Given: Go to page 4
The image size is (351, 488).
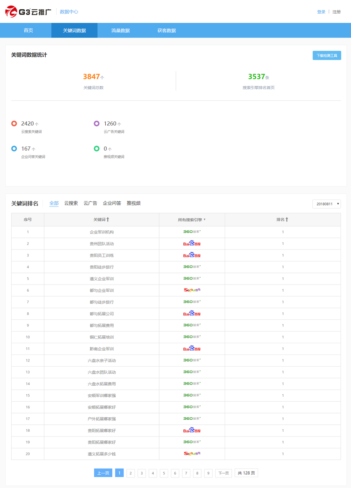Looking at the screenshot, I should [x=153, y=473].
